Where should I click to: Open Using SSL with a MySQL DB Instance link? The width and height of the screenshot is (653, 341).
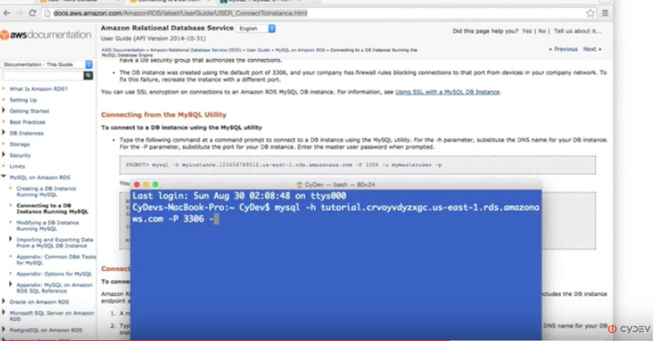(x=448, y=92)
